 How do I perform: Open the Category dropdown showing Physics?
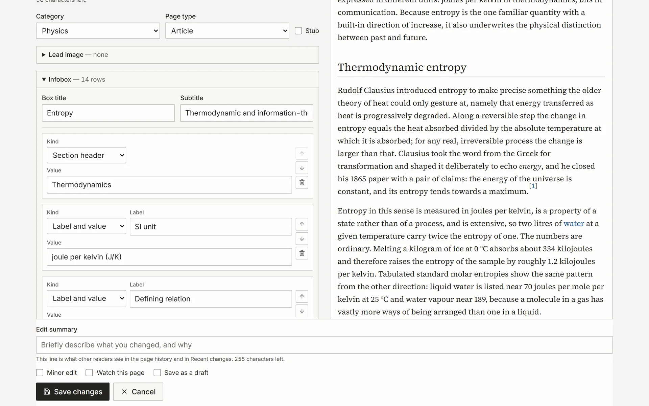tap(98, 31)
